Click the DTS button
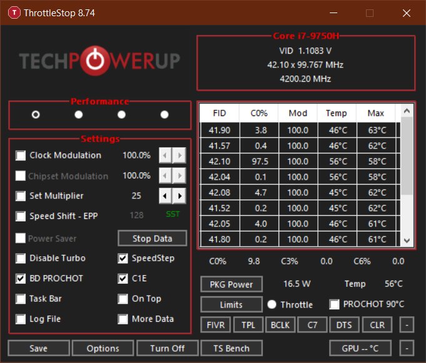 point(344,325)
